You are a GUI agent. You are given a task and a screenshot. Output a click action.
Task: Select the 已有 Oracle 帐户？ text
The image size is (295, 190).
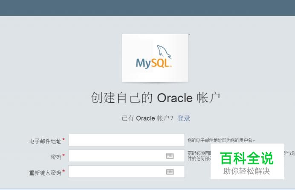point(147,118)
